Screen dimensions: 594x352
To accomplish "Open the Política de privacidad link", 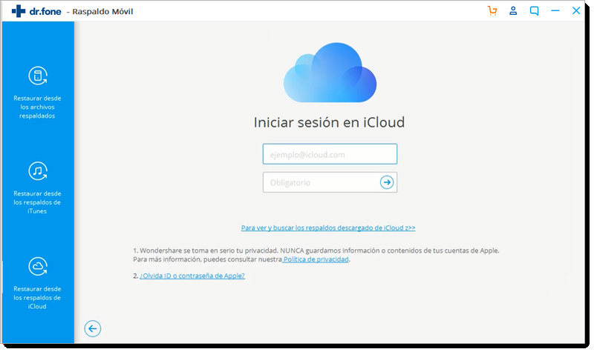I will pos(316,259).
